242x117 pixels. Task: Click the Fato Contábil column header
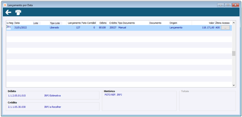[x=89, y=23]
